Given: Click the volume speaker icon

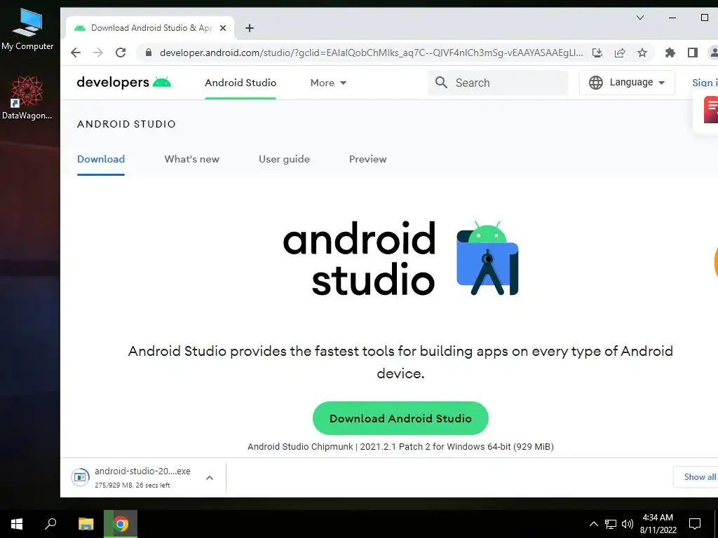Looking at the screenshot, I should [628, 524].
